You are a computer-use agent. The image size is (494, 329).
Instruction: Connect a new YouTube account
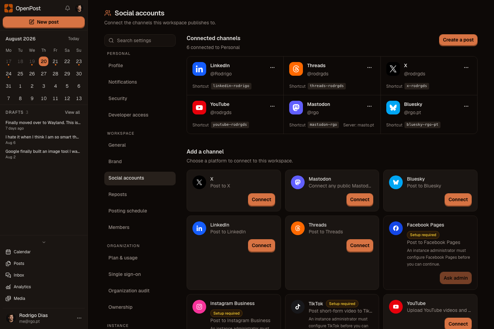(x=458, y=324)
